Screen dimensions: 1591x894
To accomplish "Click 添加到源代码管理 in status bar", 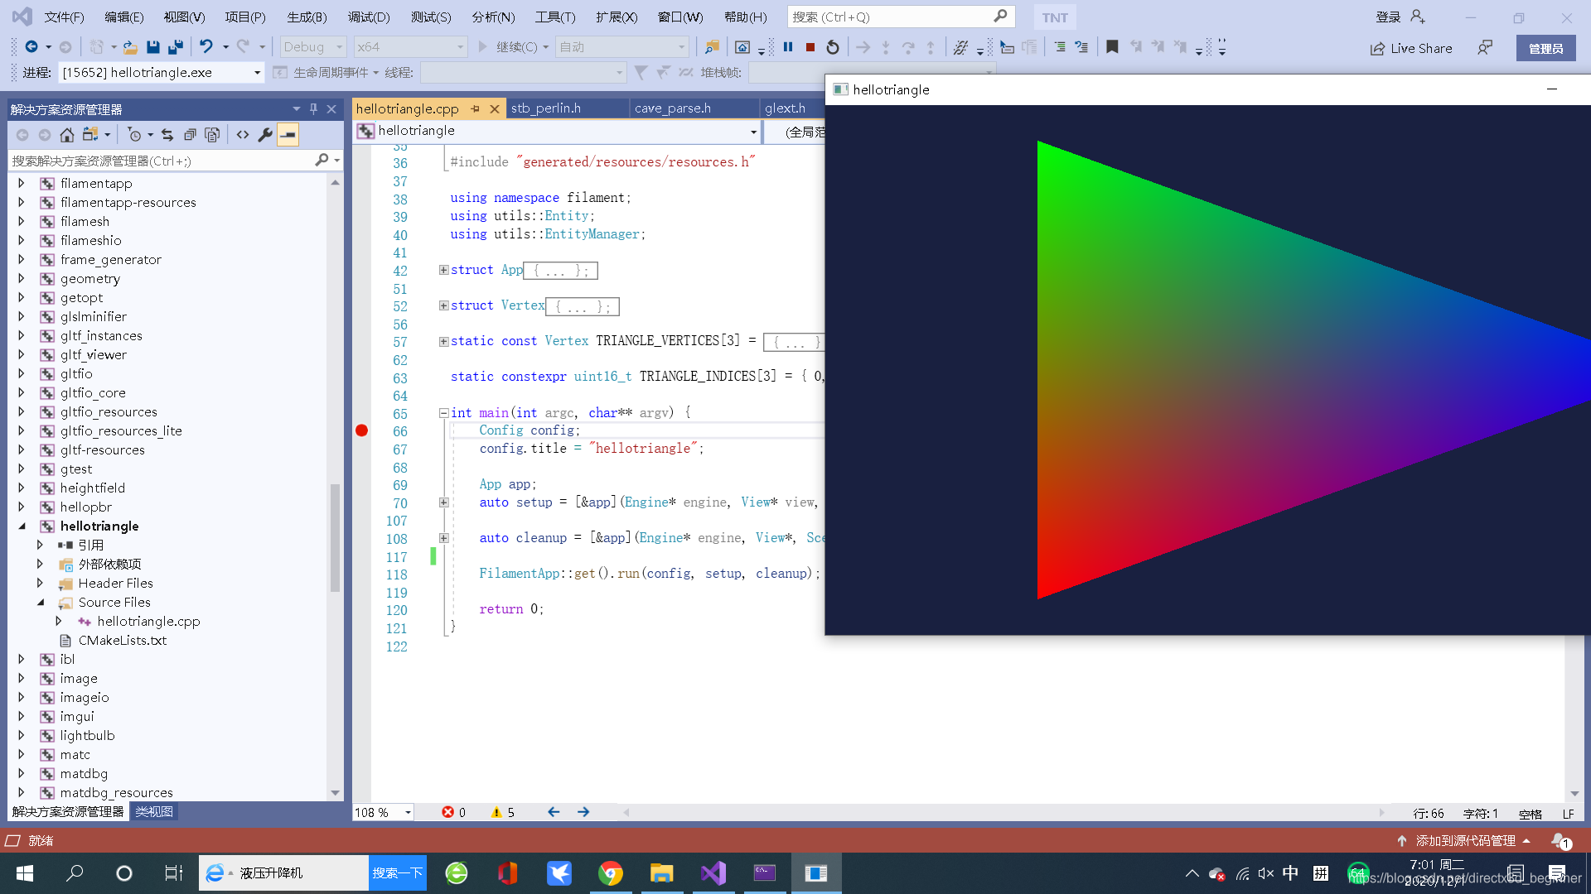I will pos(1465,840).
